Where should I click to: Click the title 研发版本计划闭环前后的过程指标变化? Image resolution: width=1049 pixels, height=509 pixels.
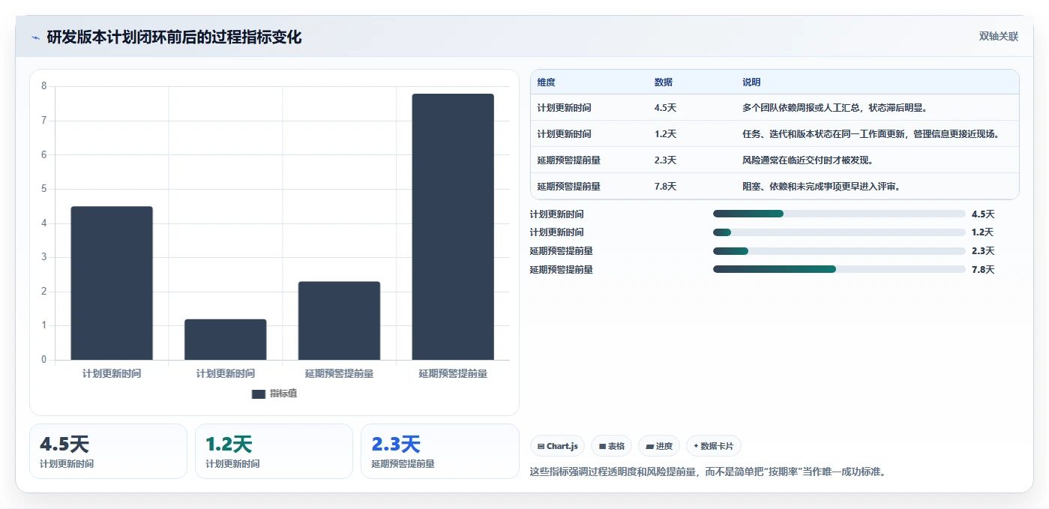point(174,37)
